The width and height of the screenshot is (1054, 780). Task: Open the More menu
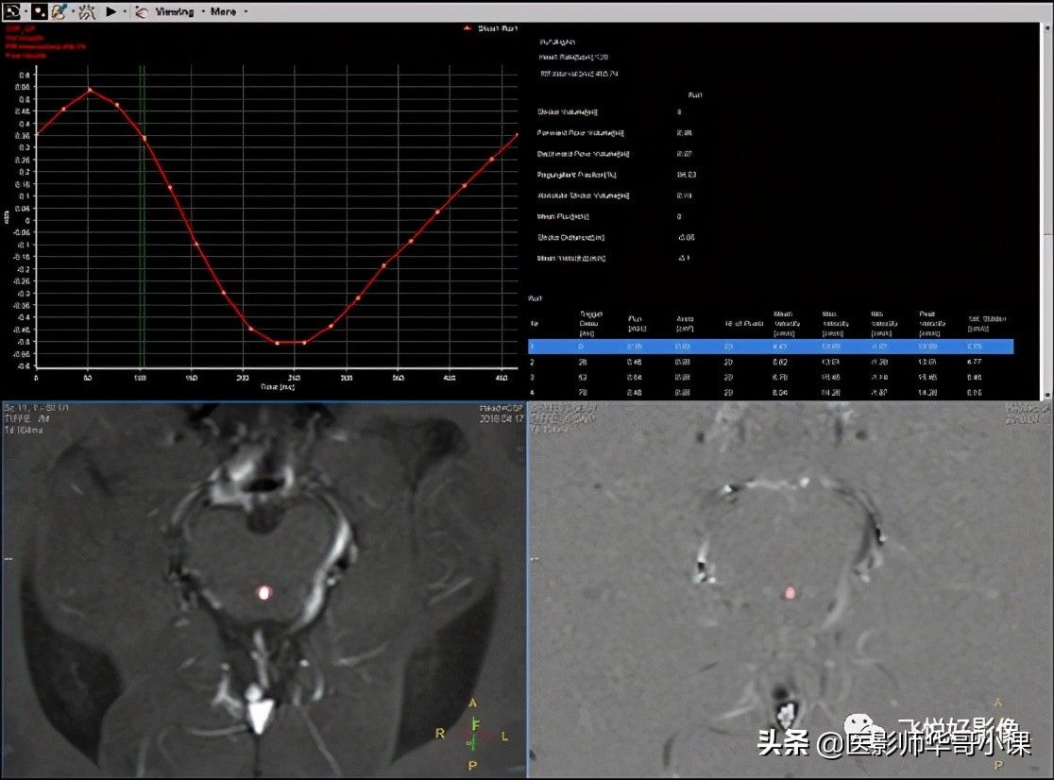(224, 11)
